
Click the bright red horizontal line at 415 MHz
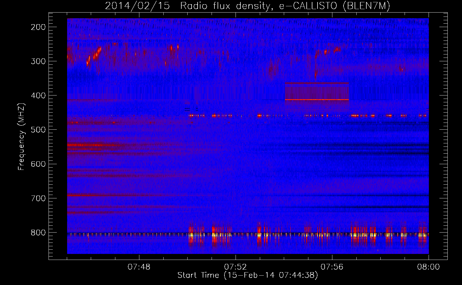tap(317, 100)
